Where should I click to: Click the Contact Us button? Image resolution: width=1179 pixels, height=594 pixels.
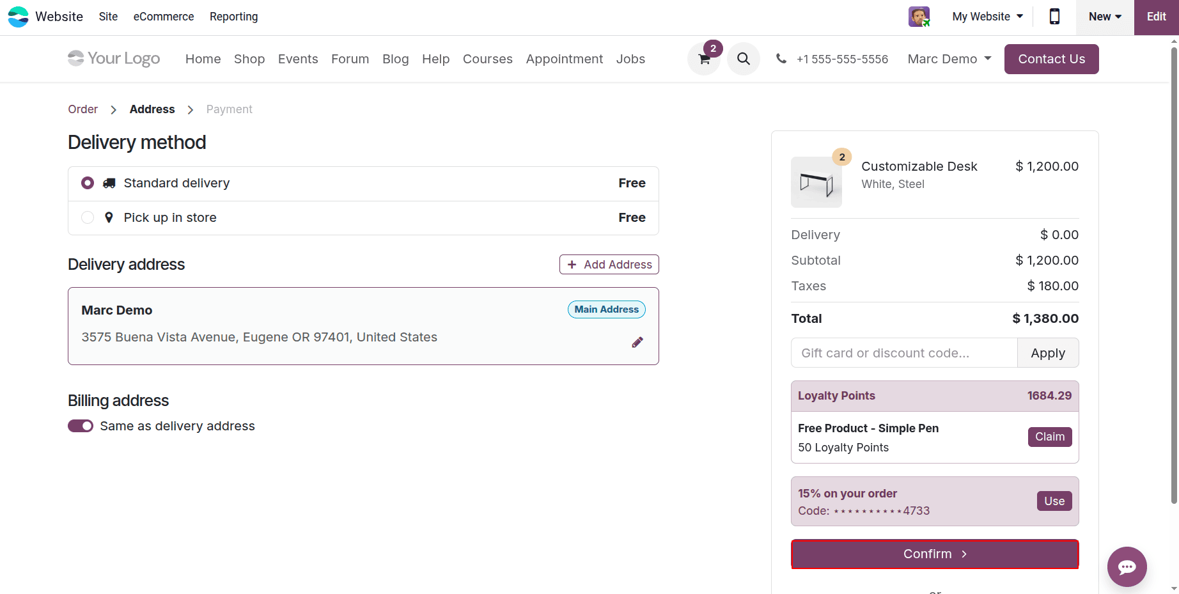(x=1051, y=59)
